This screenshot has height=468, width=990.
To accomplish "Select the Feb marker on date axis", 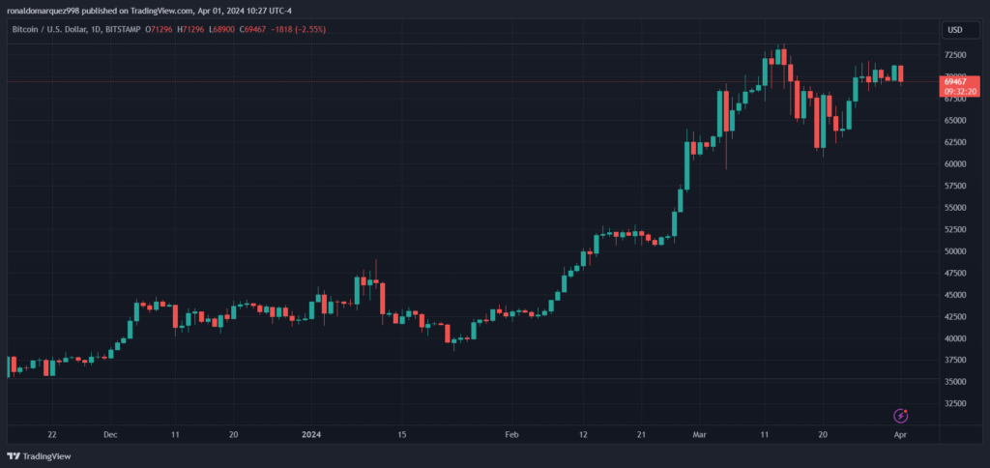I will (x=511, y=434).
